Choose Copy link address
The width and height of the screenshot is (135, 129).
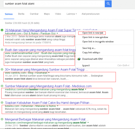[91, 52]
